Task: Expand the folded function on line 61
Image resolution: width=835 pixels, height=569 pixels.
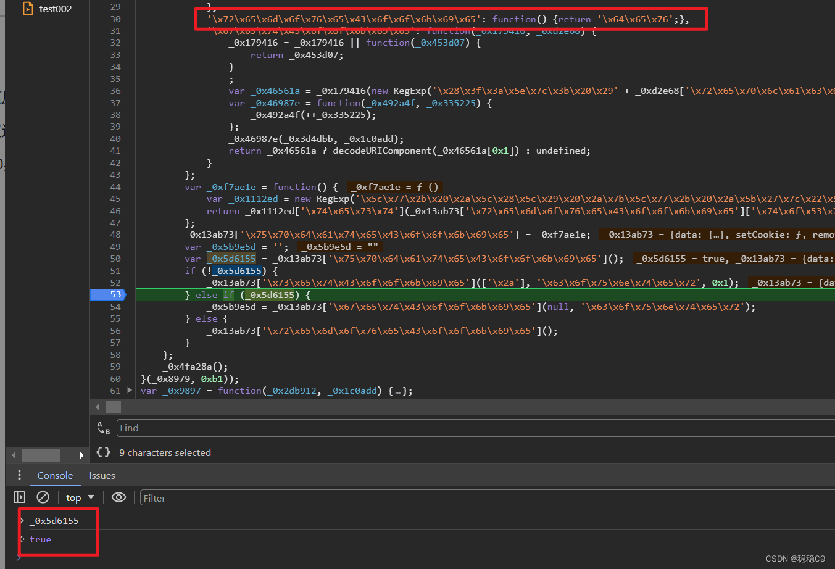Action: pos(129,390)
